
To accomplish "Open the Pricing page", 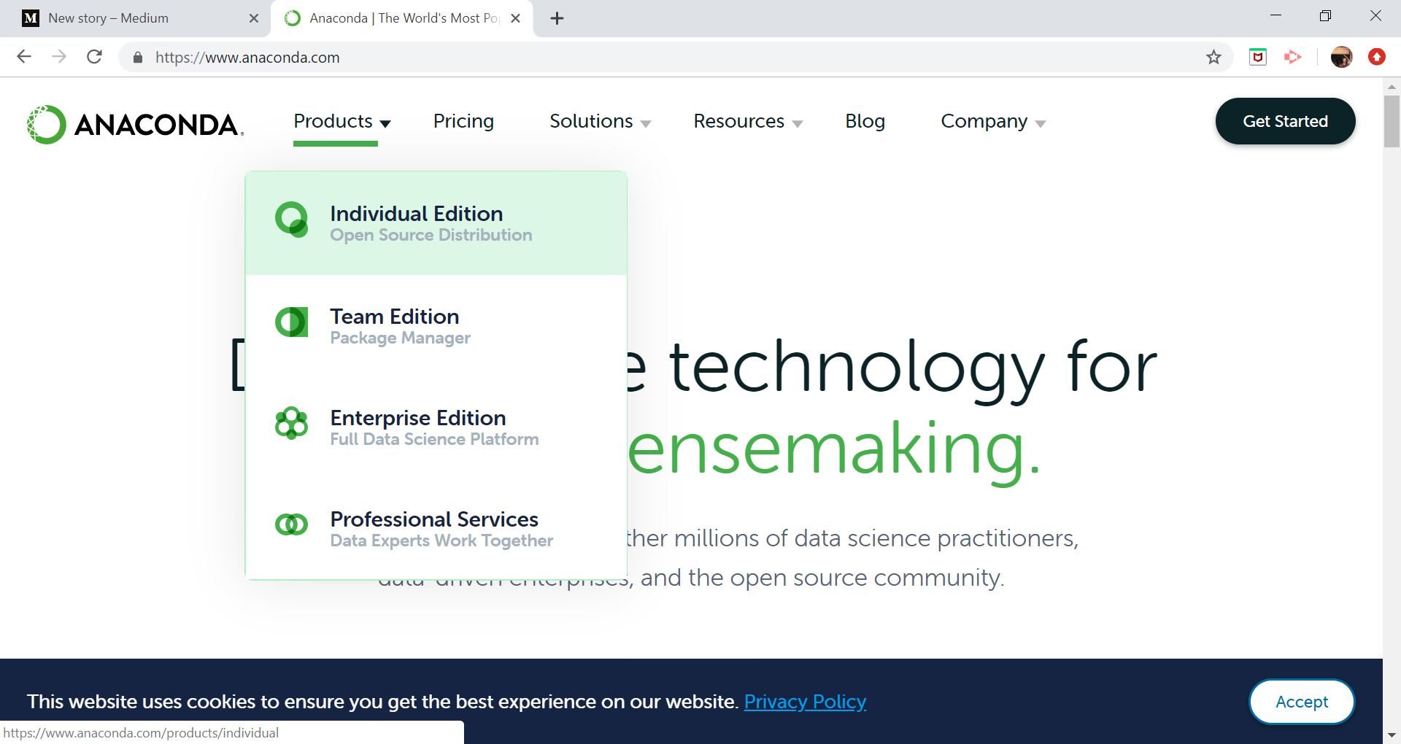I will (463, 121).
